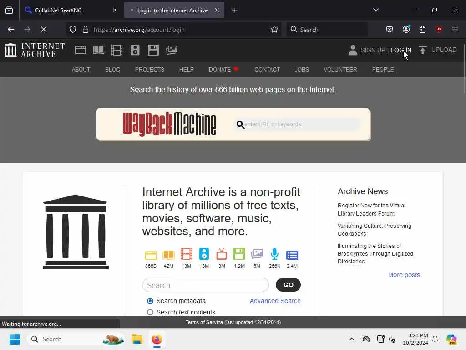Screen dimensions: 466x350
Task: Open the ABOUT menu item
Action: (x=81, y=70)
